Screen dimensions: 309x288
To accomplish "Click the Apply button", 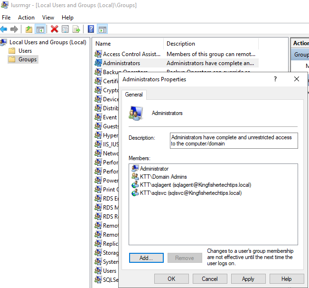I will (248, 278).
